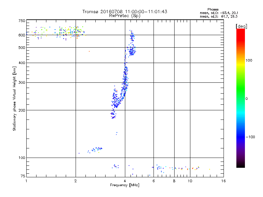The height and width of the screenshot is (197, 263).
Task: Click the colorbar tick label '-100'
Action: [250, 137]
